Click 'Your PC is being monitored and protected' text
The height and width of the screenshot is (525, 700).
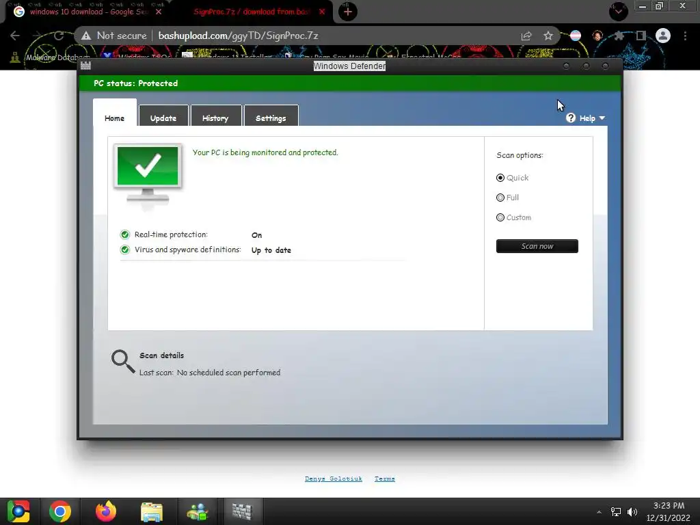click(265, 152)
